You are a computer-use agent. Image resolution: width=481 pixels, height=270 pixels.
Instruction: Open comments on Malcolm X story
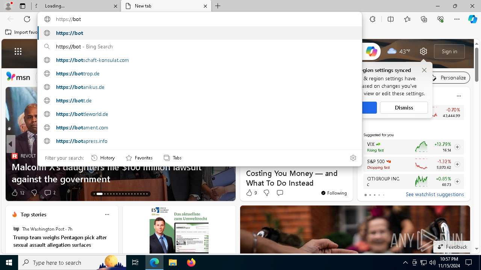click(x=50, y=193)
